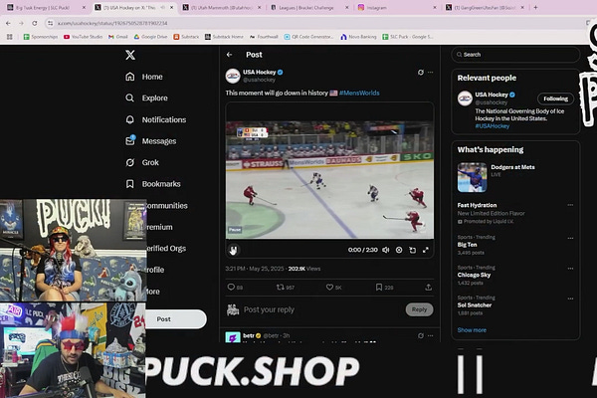Open options for Chicago Sky trend
The height and width of the screenshot is (398, 597).
[570, 268]
